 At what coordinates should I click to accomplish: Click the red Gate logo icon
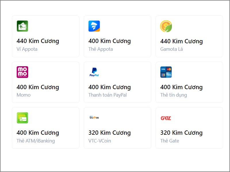click(x=166, y=118)
